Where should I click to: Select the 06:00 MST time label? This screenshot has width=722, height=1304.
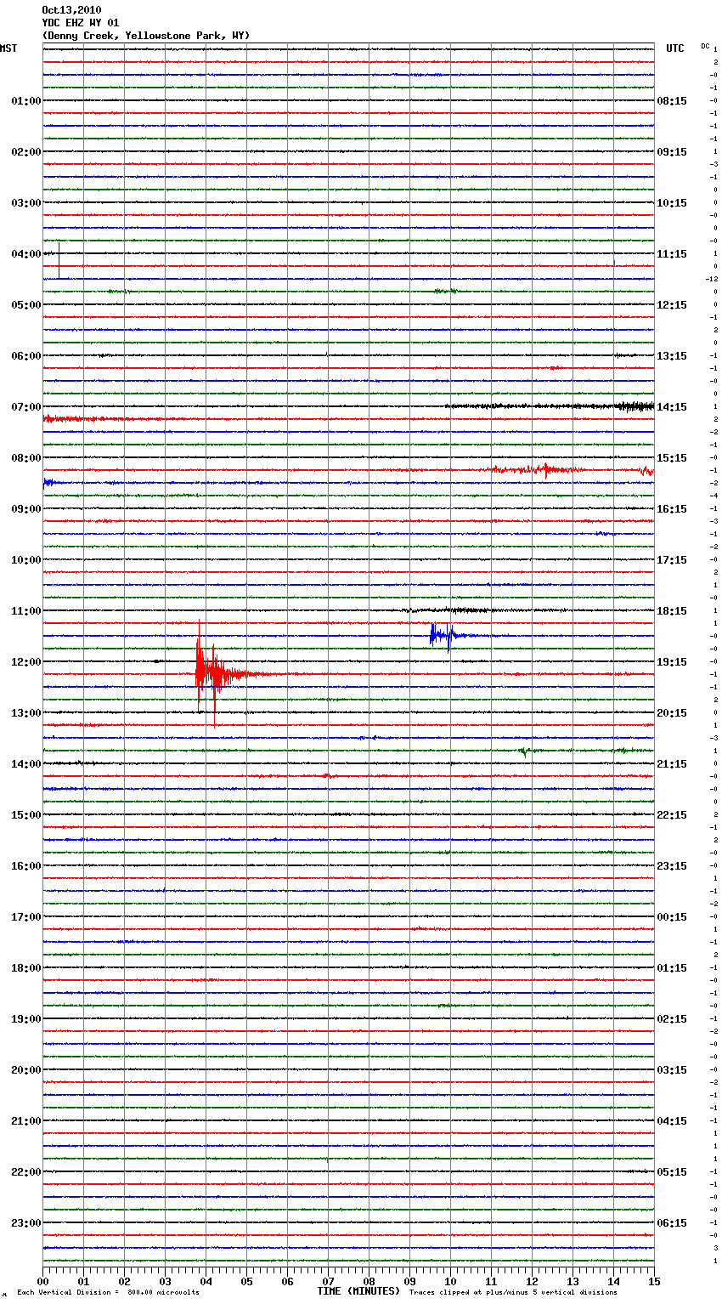tap(26, 356)
